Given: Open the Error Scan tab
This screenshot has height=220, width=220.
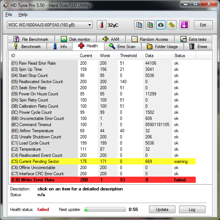Looking at the screenshot, I should click(123, 47).
